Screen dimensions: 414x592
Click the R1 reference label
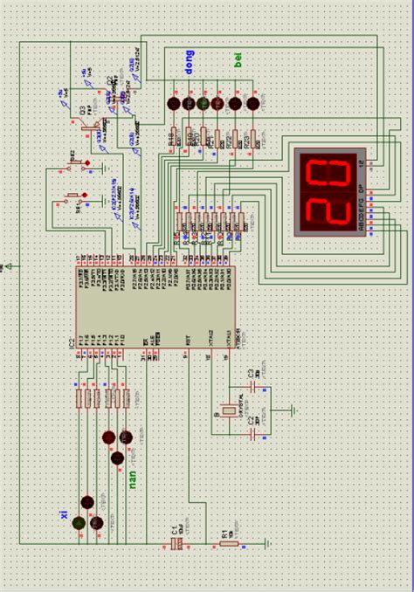(x=224, y=533)
